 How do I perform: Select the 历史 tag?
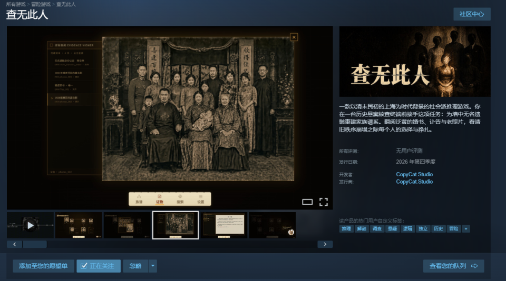[x=438, y=228]
